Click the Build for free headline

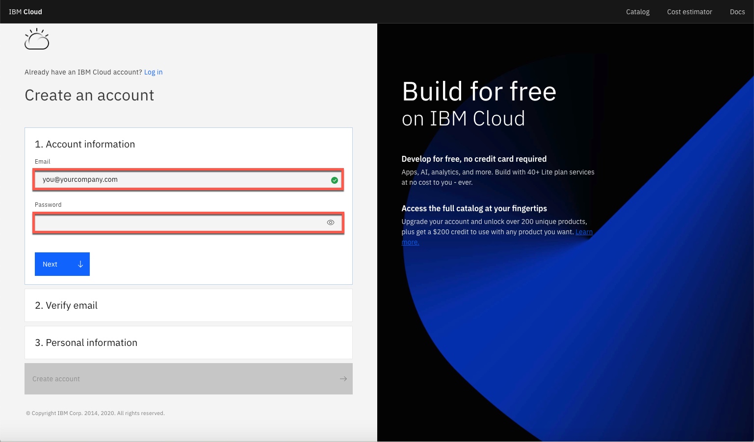479,92
